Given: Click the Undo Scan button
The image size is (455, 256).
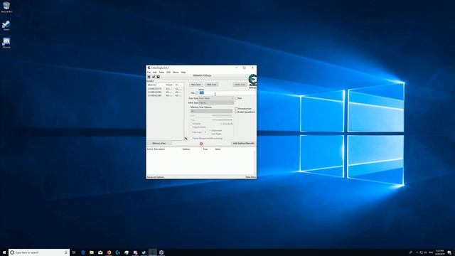Looking at the screenshot, I should point(240,85).
